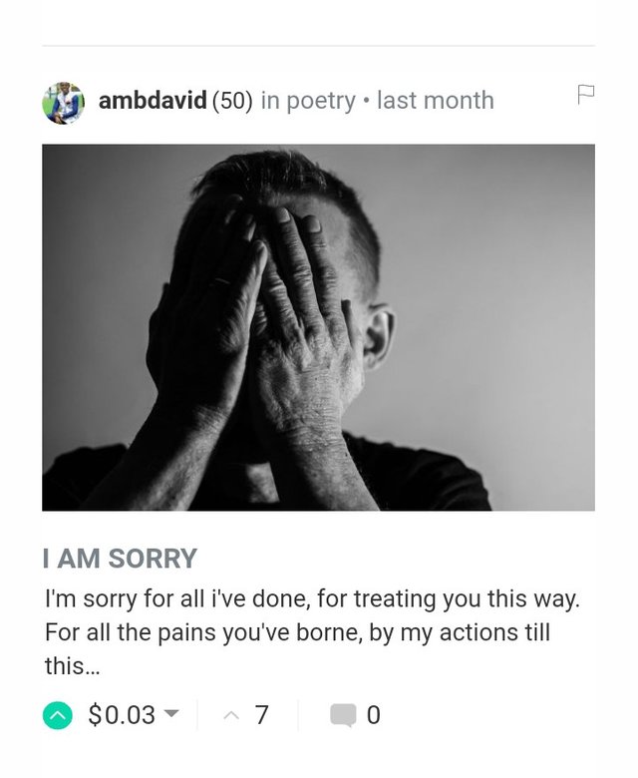Click the reputation score (50)
The width and height of the screenshot is (638, 778).
pyautogui.click(x=232, y=101)
